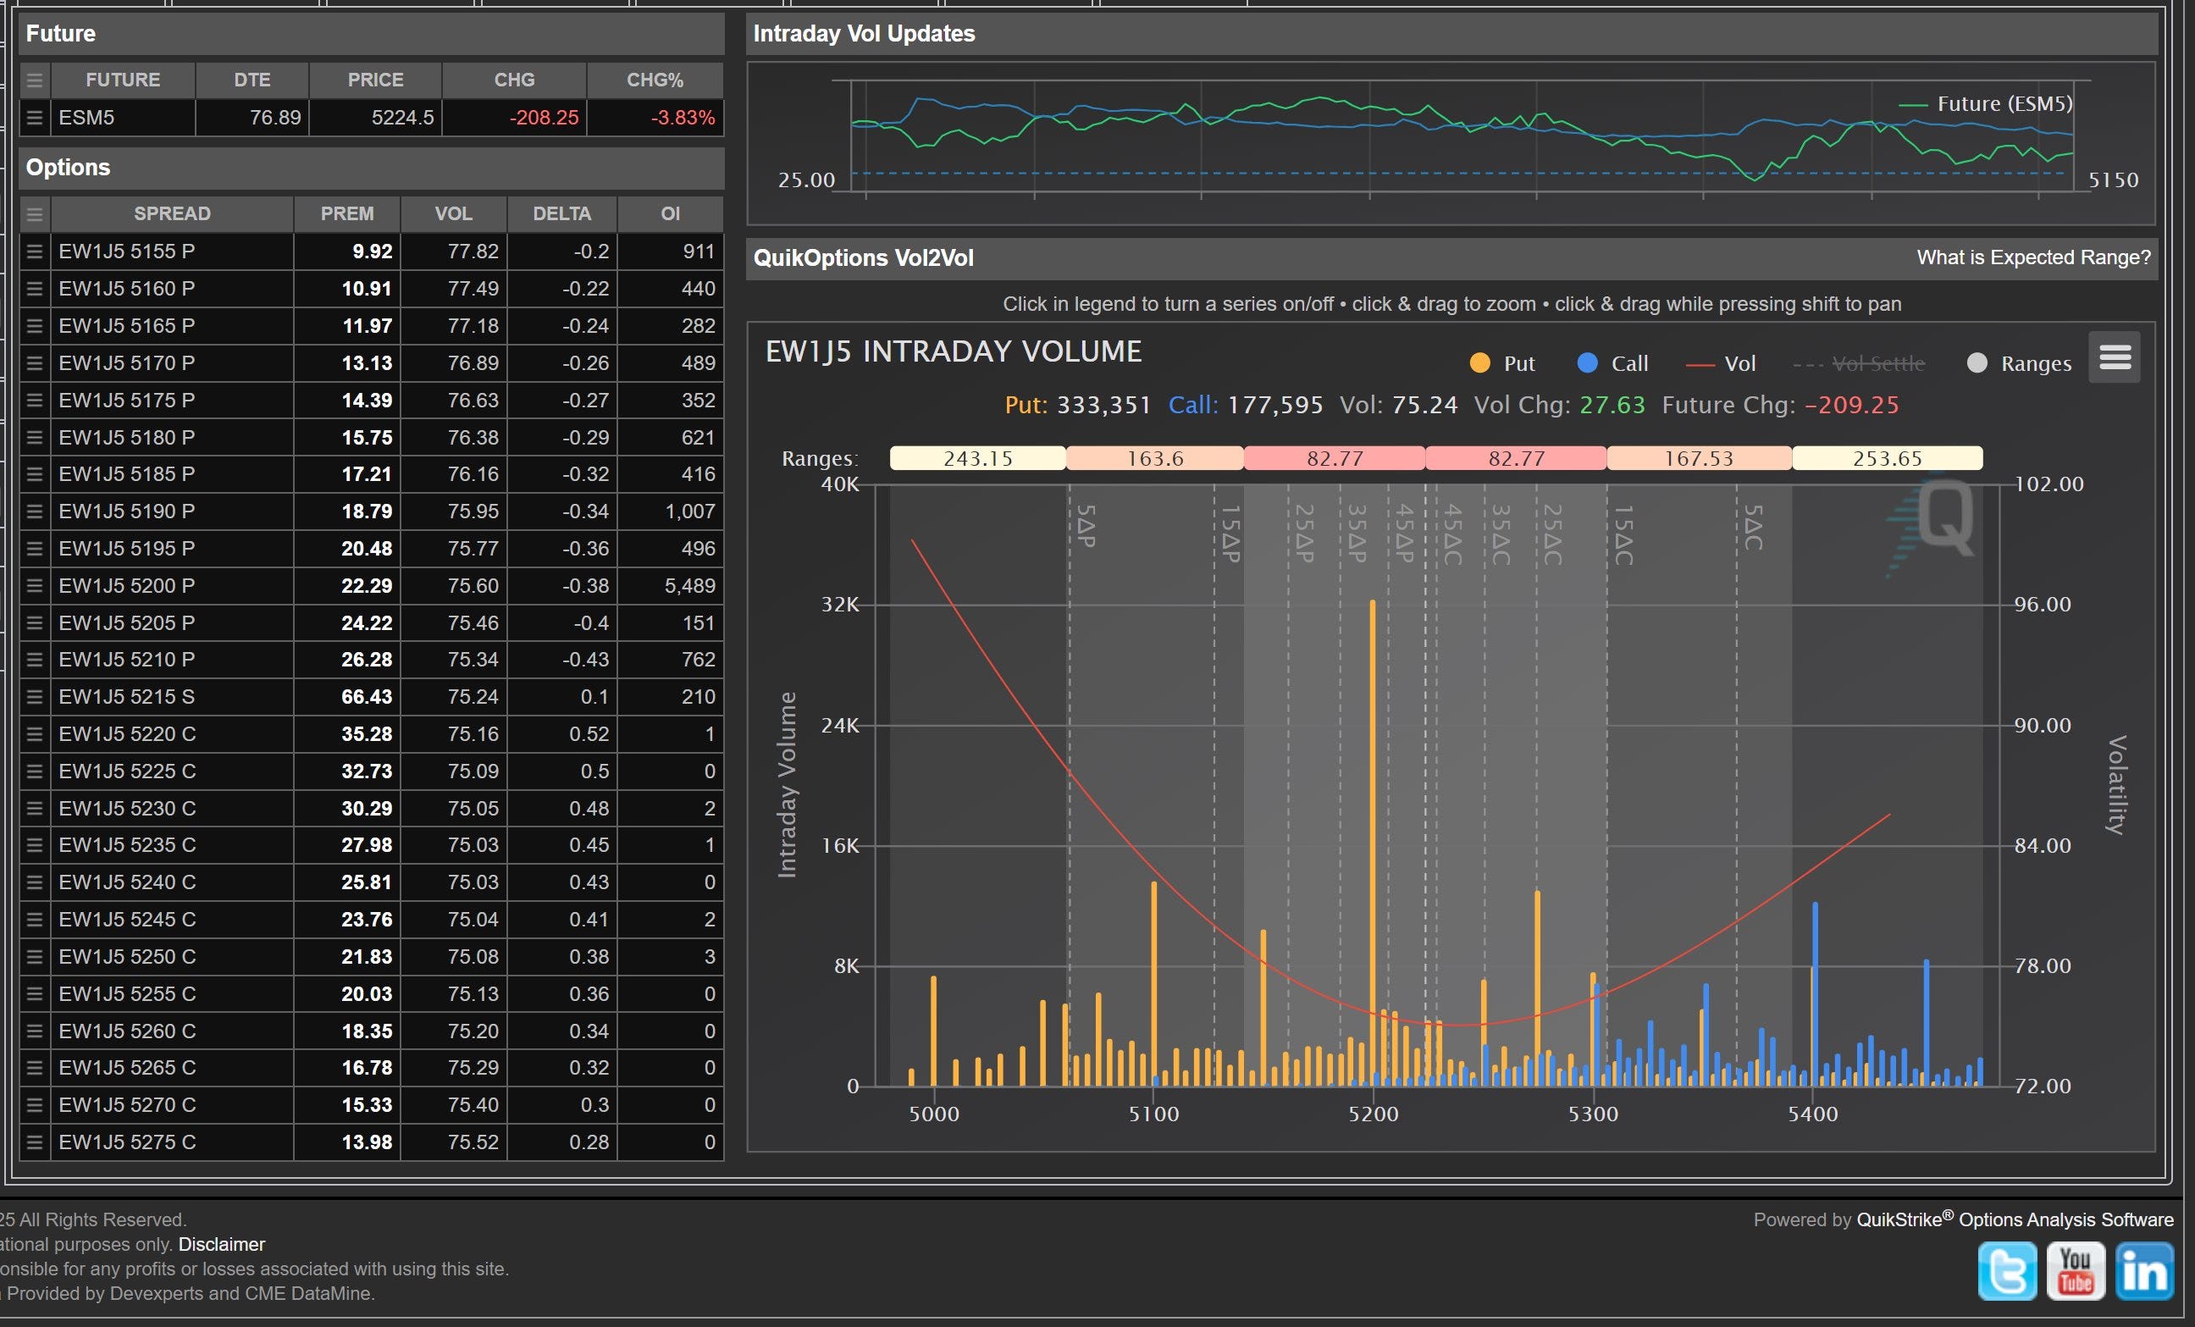2195x1327 pixels.
Task: Enable the Vol Settle series in legend
Action: pos(1859,363)
